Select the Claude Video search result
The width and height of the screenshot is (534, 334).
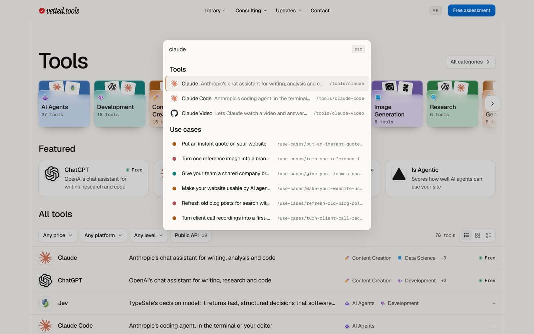click(267, 113)
